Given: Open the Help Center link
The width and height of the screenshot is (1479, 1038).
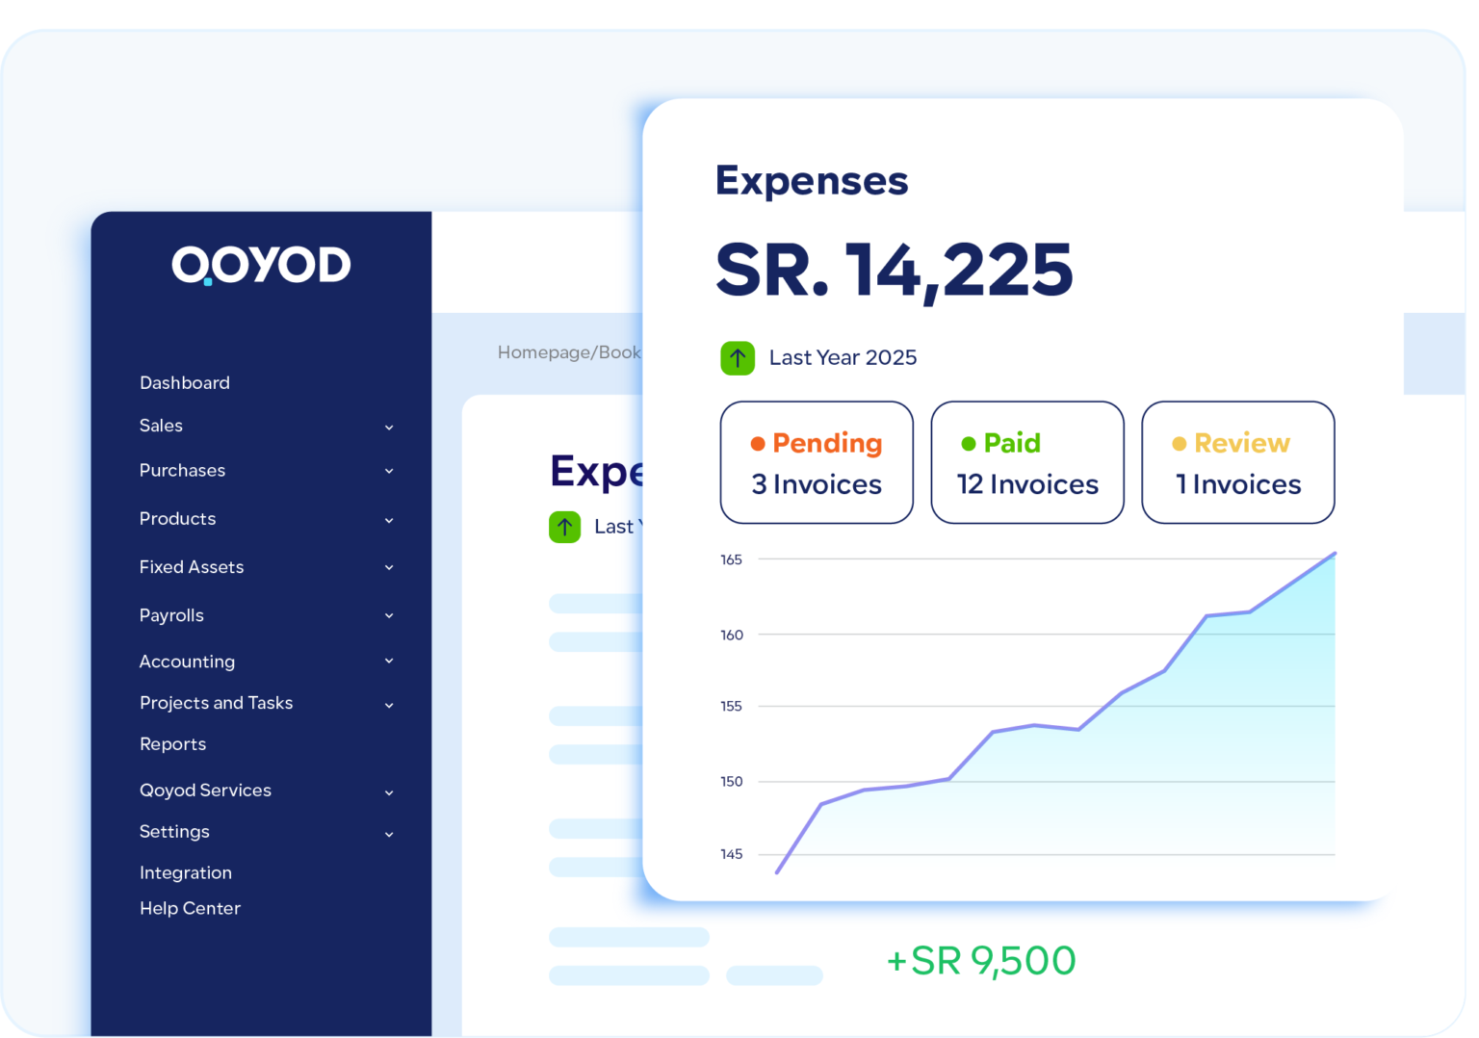Looking at the screenshot, I should [191, 909].
